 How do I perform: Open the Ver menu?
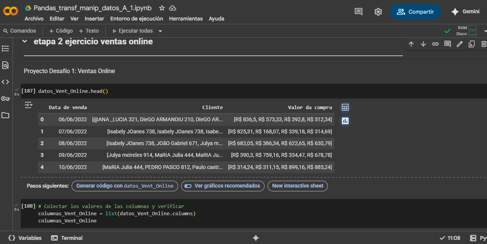[75, 19]
